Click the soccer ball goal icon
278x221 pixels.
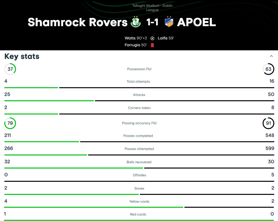click(152, 38)
